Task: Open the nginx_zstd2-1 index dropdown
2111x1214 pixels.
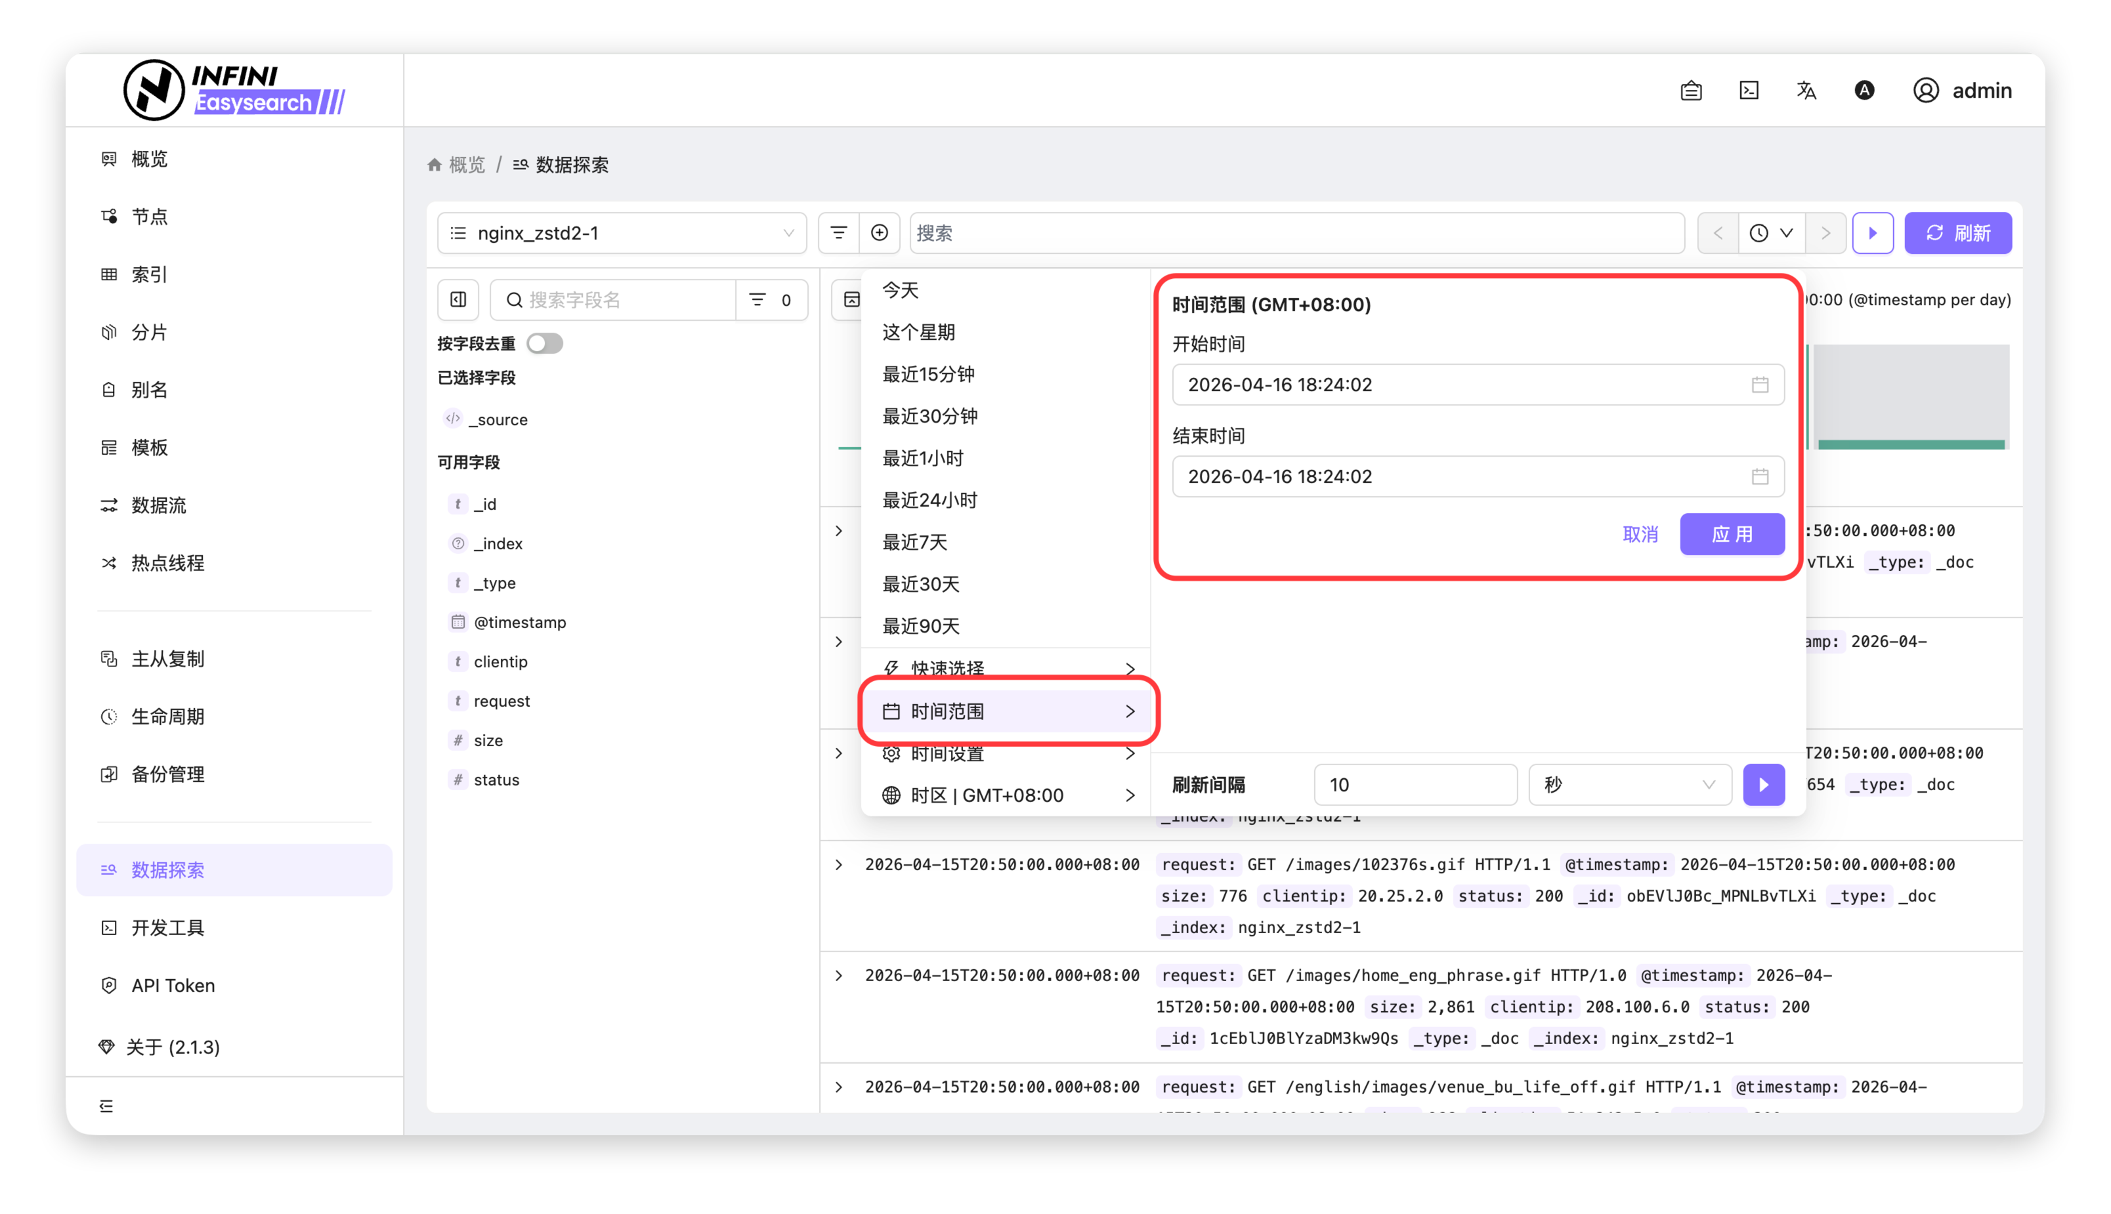Action: 622,232
